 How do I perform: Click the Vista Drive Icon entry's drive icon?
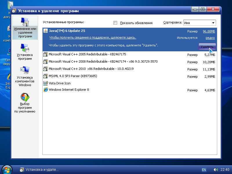tap(46, 83)
